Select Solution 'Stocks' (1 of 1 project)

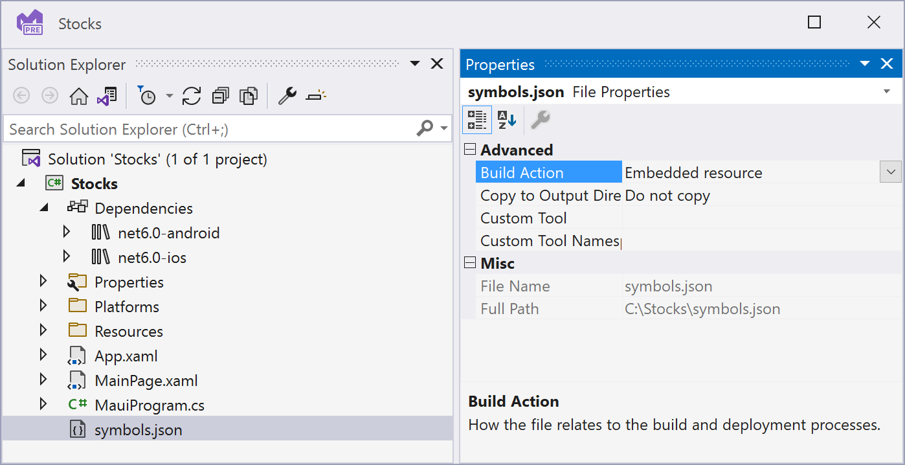pos(157,159)
